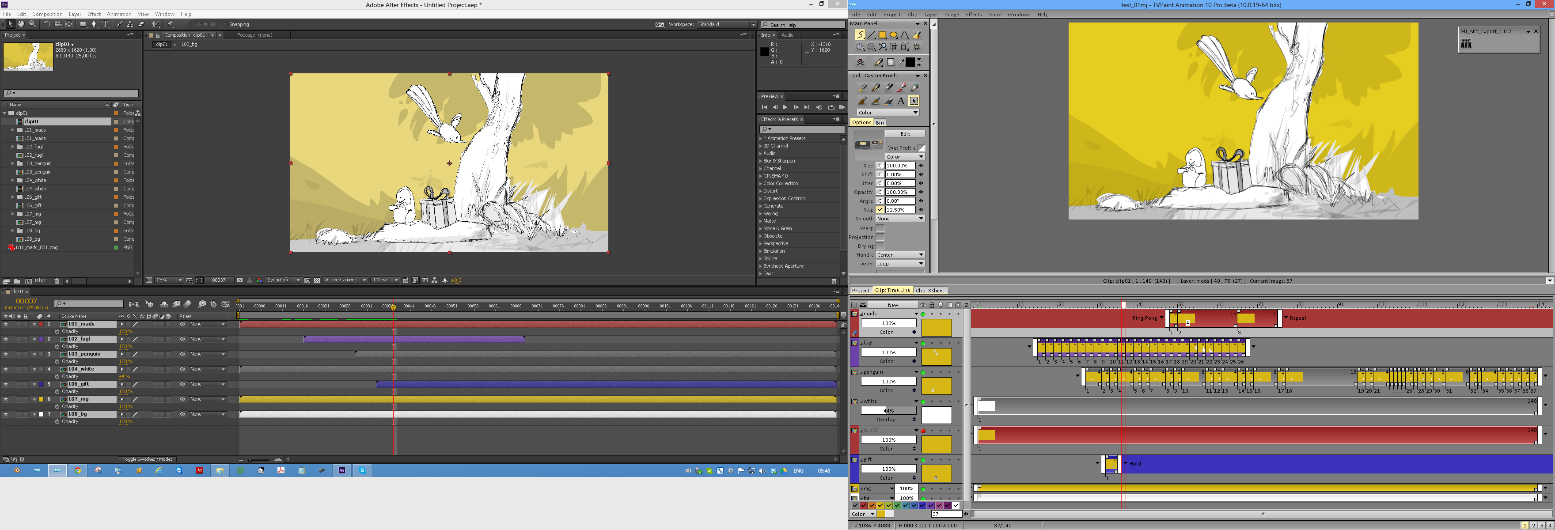Screen dimensions: 1555x530
Task: Toggle Draft 3D in the timeline panel
Action: point(149,304)
